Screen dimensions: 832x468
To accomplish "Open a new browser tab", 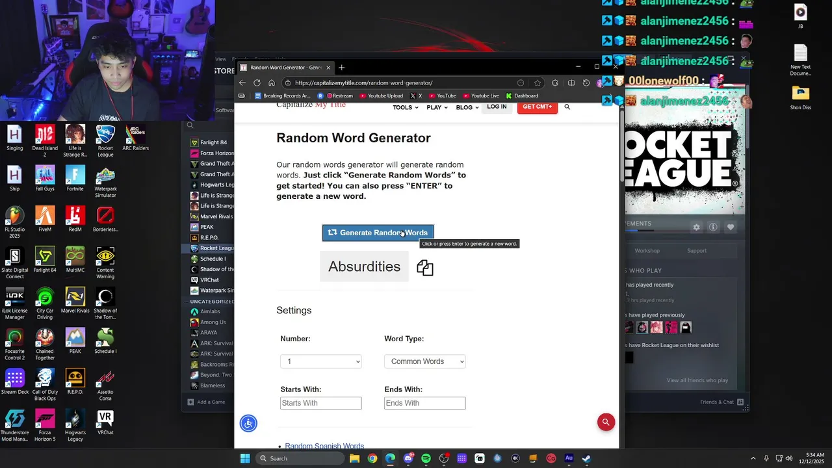I will [342, 67].
